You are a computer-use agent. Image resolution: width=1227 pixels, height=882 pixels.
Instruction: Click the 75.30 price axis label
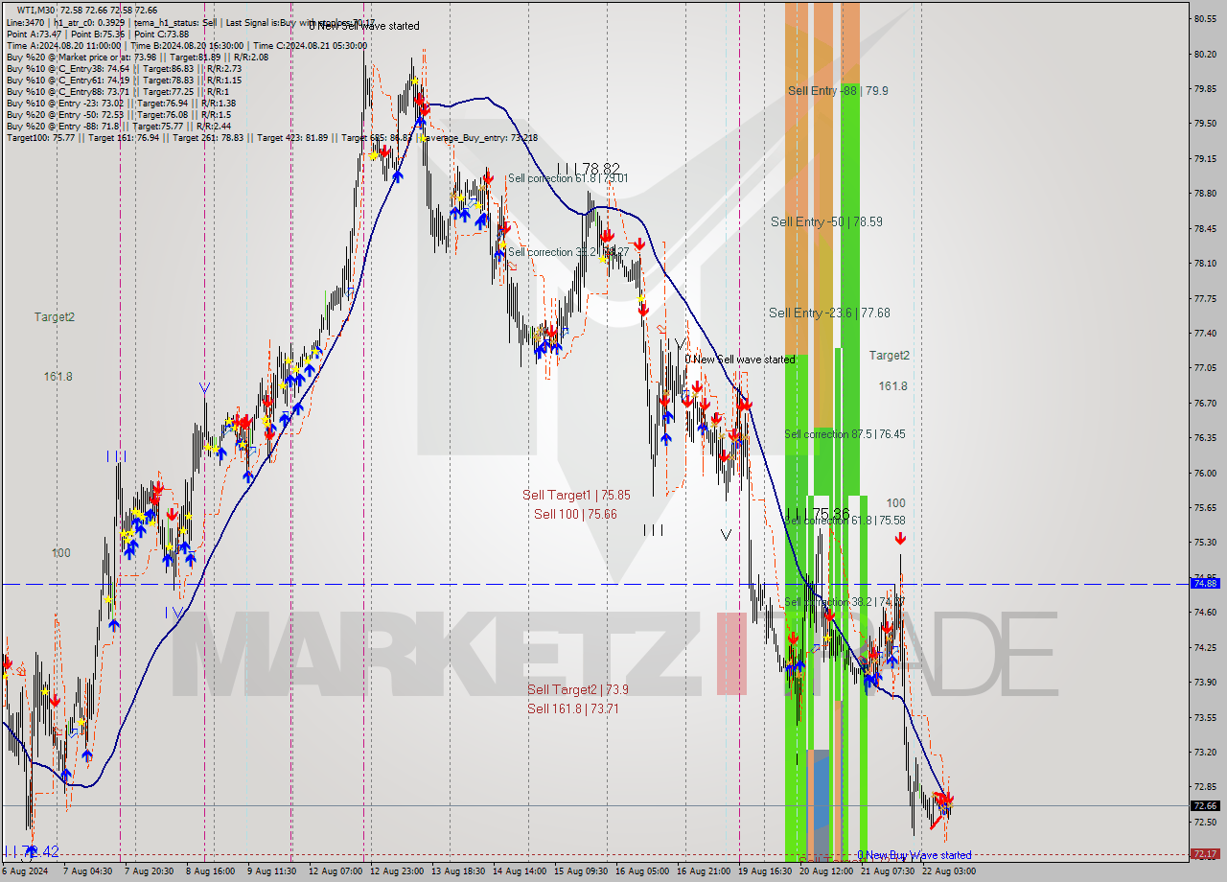1205,543
